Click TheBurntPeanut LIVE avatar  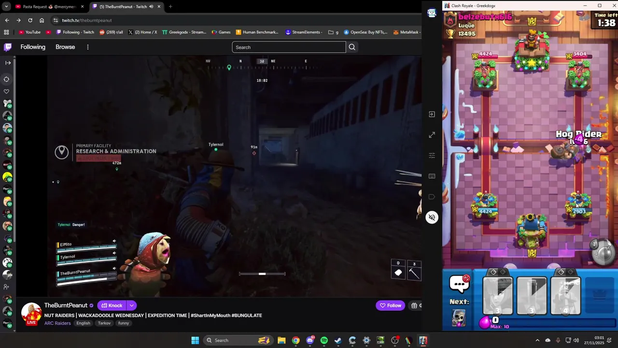click(31, 314)
